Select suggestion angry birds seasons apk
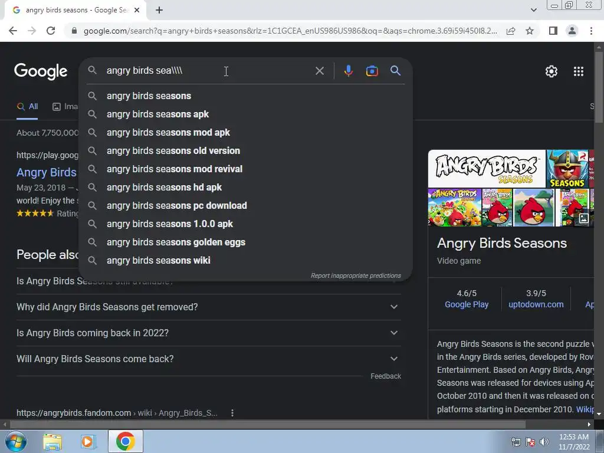604x453 pixels. [x=245, y=114]
